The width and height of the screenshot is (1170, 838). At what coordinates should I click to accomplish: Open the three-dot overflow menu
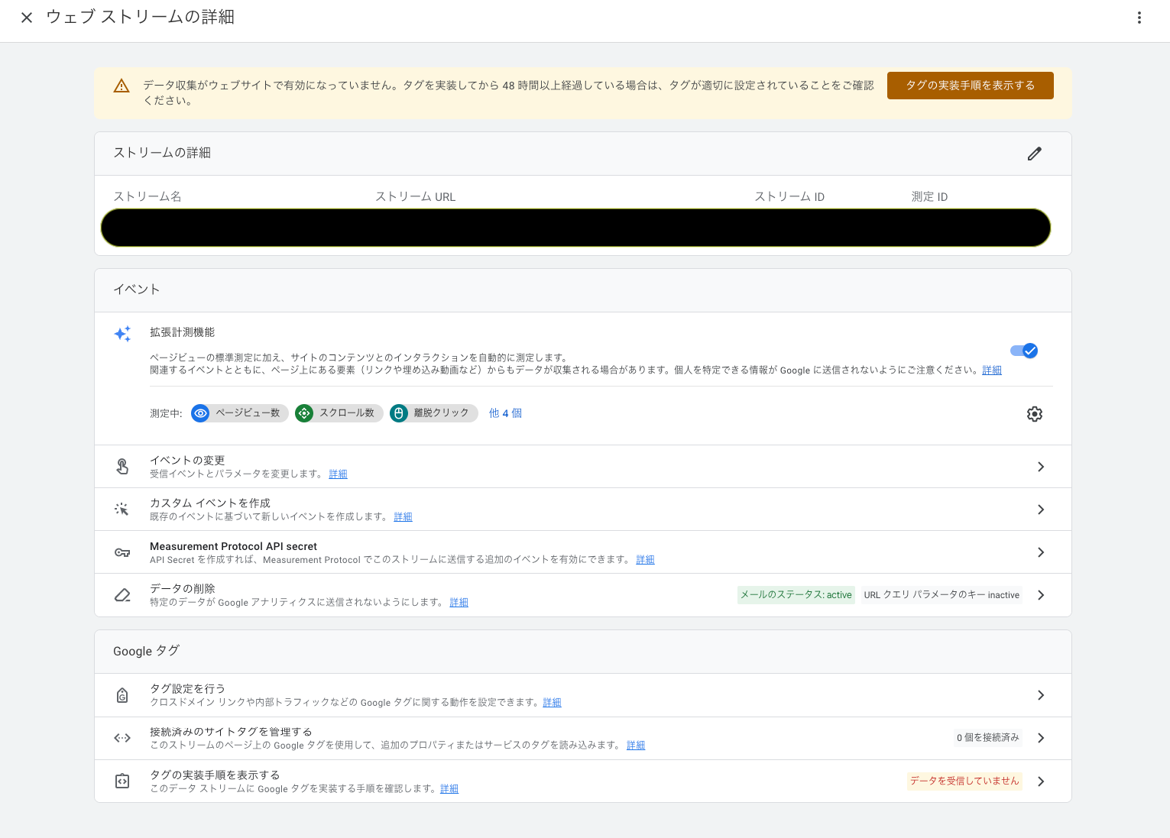[x=1139, y=17]
